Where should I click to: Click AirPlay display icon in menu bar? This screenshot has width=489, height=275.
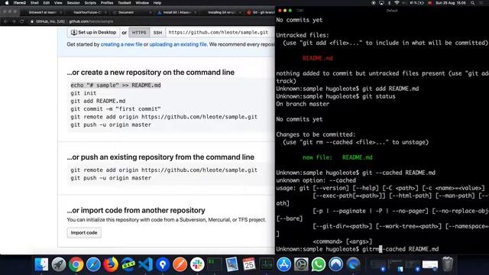tap(381, 3)
